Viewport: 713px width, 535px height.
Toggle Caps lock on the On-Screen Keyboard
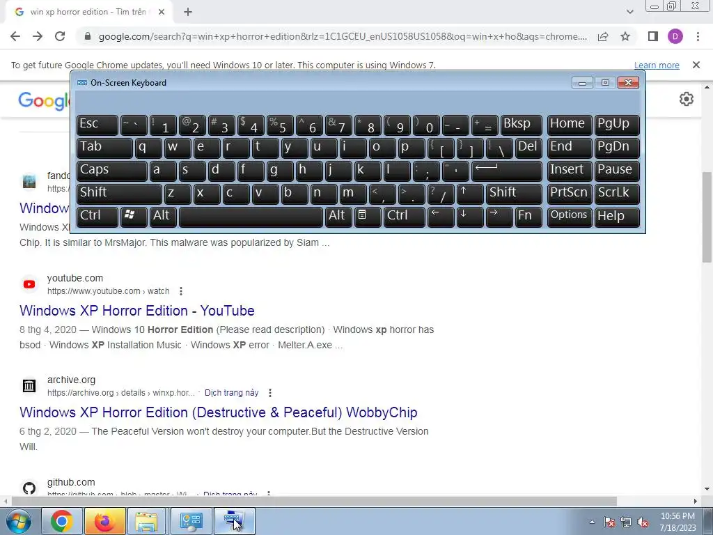point(111,171)
